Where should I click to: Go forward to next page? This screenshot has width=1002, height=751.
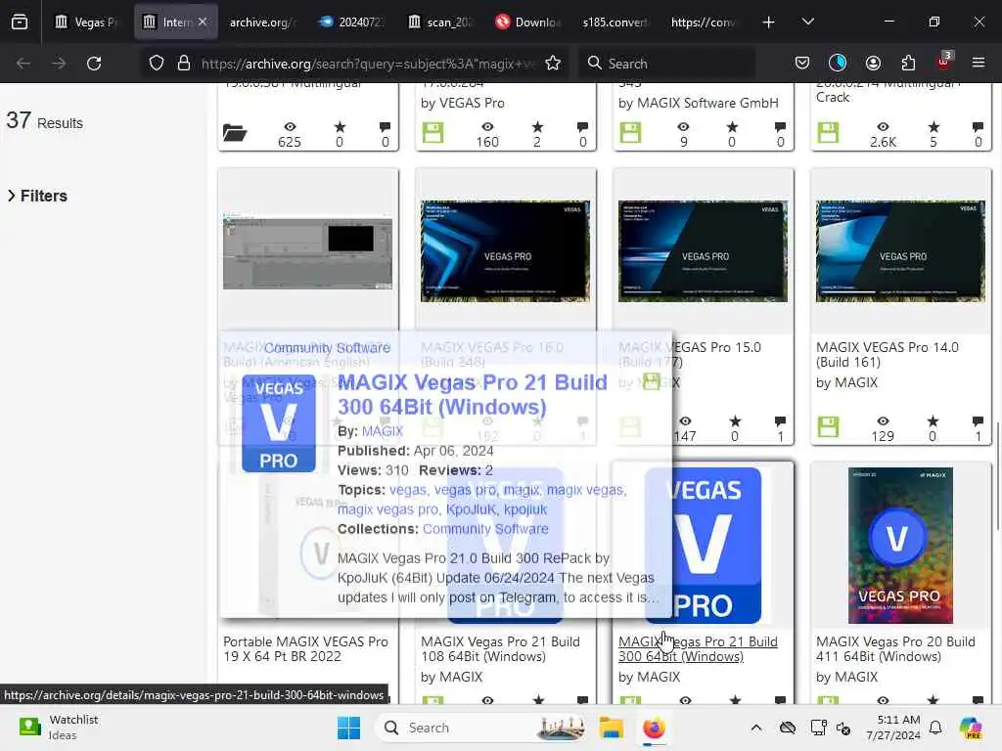[x=58, y=64]
